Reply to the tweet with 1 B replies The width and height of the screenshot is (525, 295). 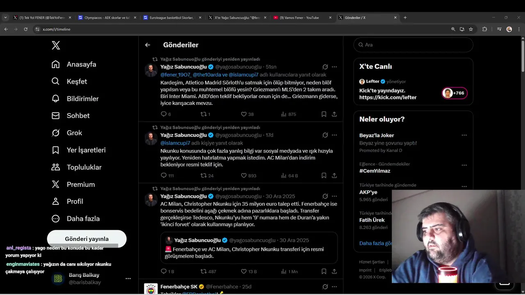click(167, 271)
